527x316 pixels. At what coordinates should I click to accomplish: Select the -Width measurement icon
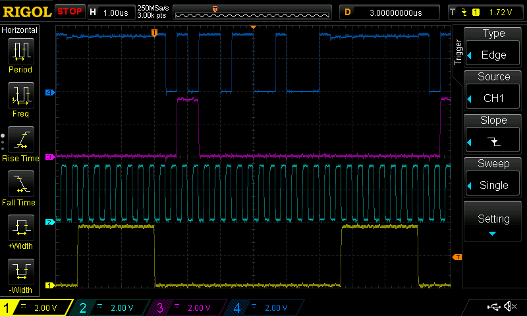coord(21,272)
